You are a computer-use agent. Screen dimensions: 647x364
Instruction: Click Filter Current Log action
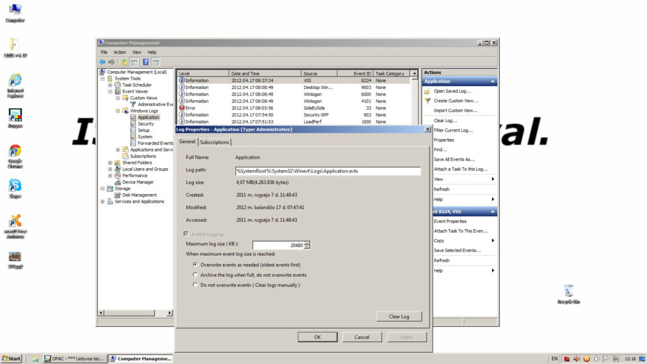click(453, 130)
